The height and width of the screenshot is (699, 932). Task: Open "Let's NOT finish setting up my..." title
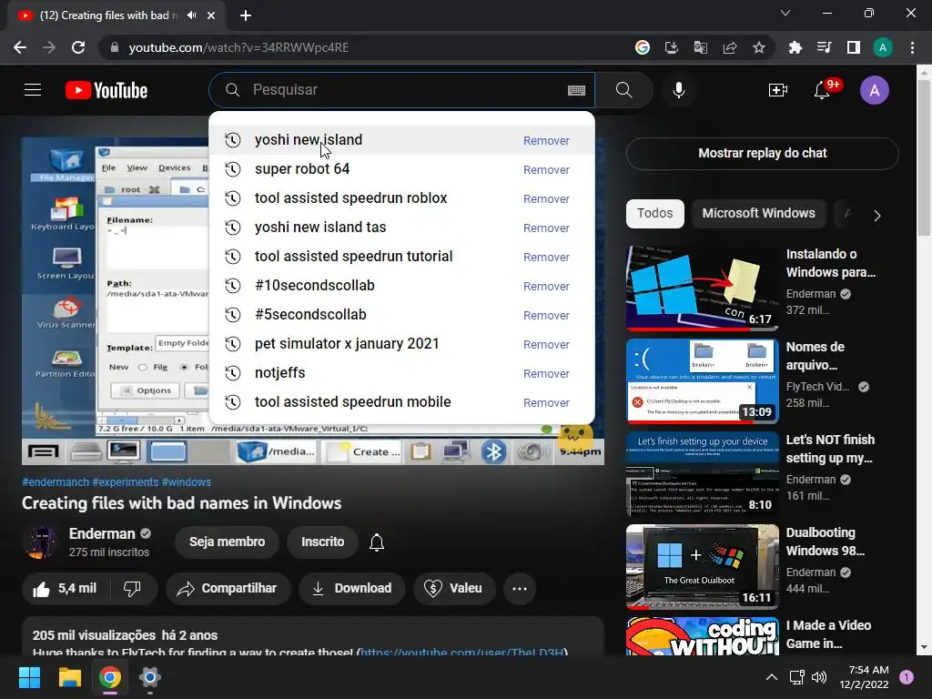point(830,449)
